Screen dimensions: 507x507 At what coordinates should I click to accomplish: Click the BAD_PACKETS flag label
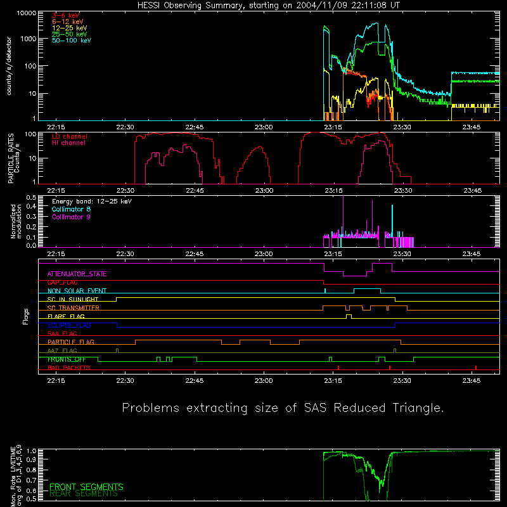(69, 368)
